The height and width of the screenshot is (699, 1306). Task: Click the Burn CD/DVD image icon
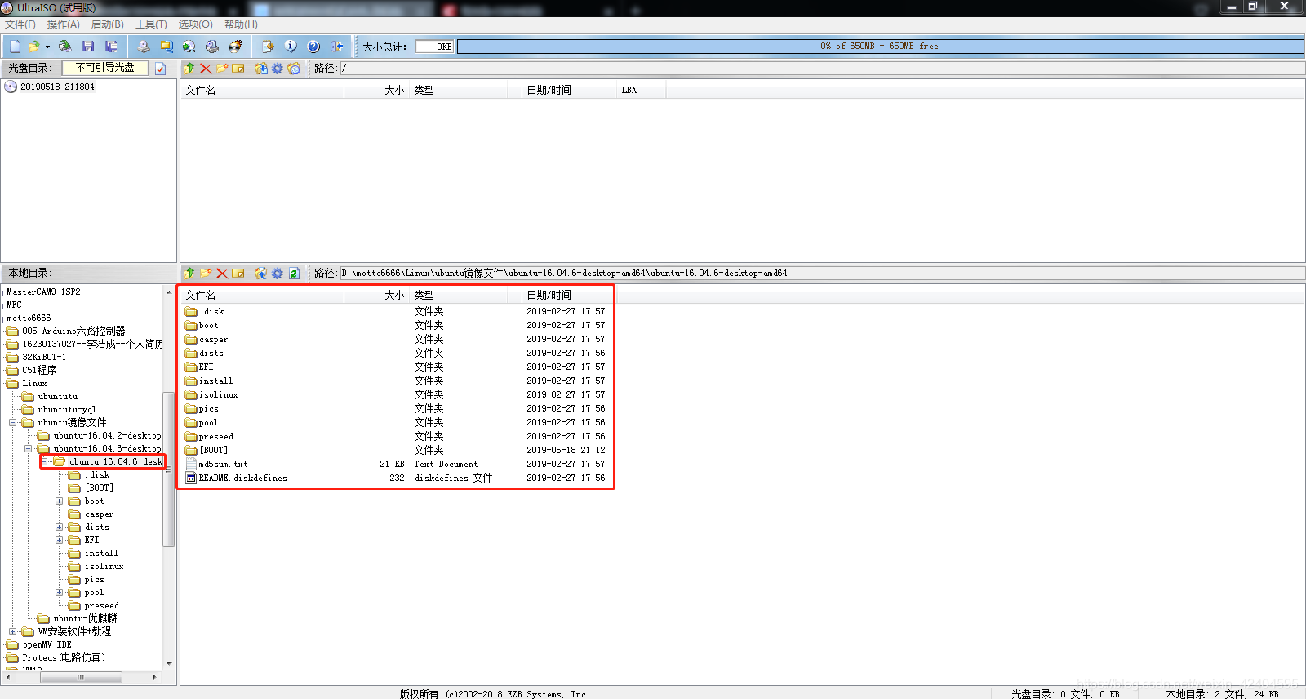235,47
